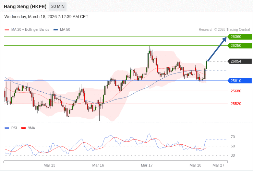Click the 30 MIN timeframe badge
The width and height of the screenshot is (253, 171).
coord(58,6)
